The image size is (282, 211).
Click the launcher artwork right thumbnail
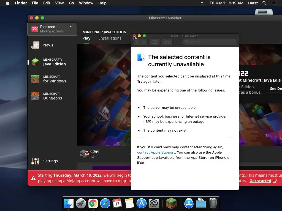(261, 124)
